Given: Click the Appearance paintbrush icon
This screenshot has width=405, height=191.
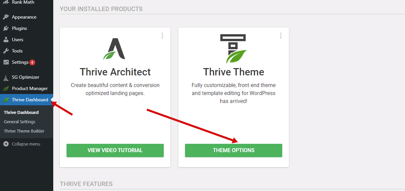Looking at the screenshot, I should pos(6,17).
